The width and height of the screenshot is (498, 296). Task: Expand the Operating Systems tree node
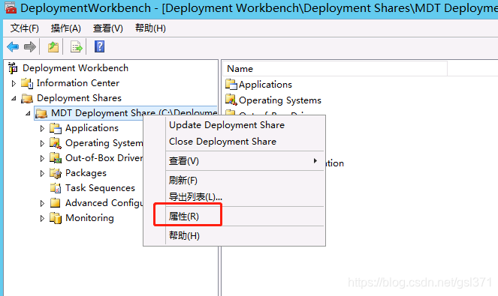(42, 143)
